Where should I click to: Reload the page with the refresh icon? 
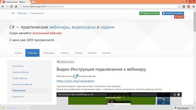(x=12, y=6)
